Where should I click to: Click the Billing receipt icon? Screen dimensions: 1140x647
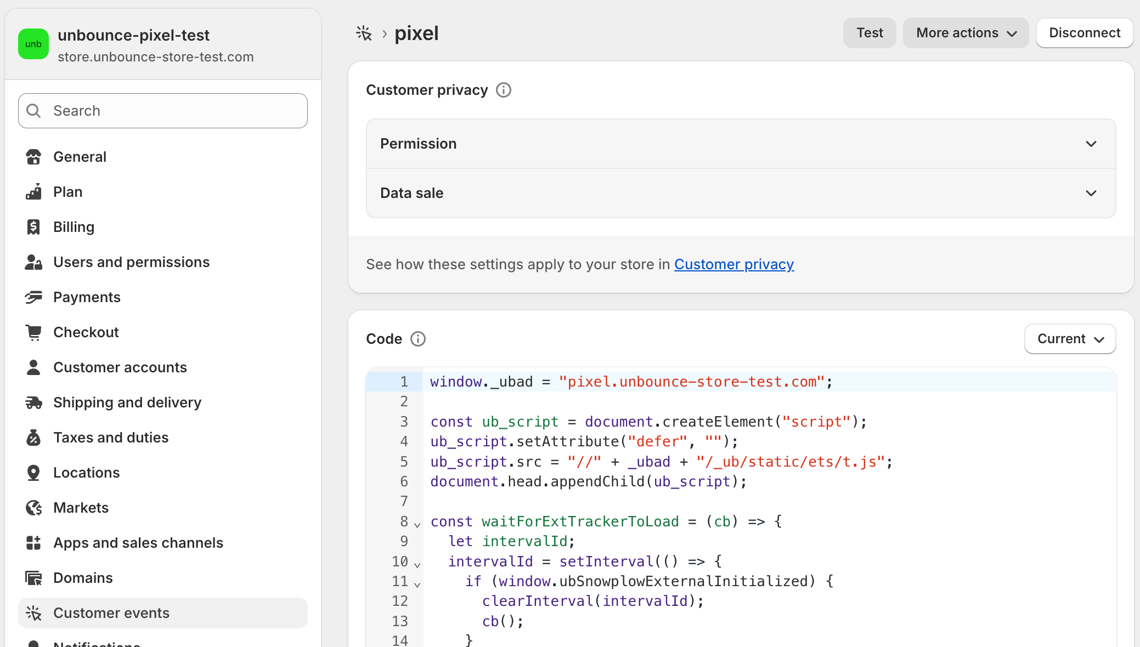point(33,227)
